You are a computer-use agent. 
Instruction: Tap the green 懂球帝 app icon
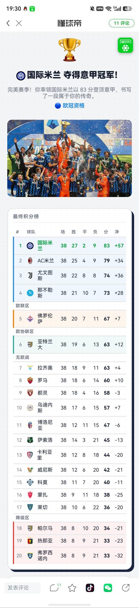tap(125, 45)
